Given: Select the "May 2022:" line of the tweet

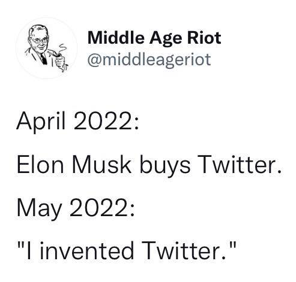Looking at the screenshot, I should click(76, 209).
